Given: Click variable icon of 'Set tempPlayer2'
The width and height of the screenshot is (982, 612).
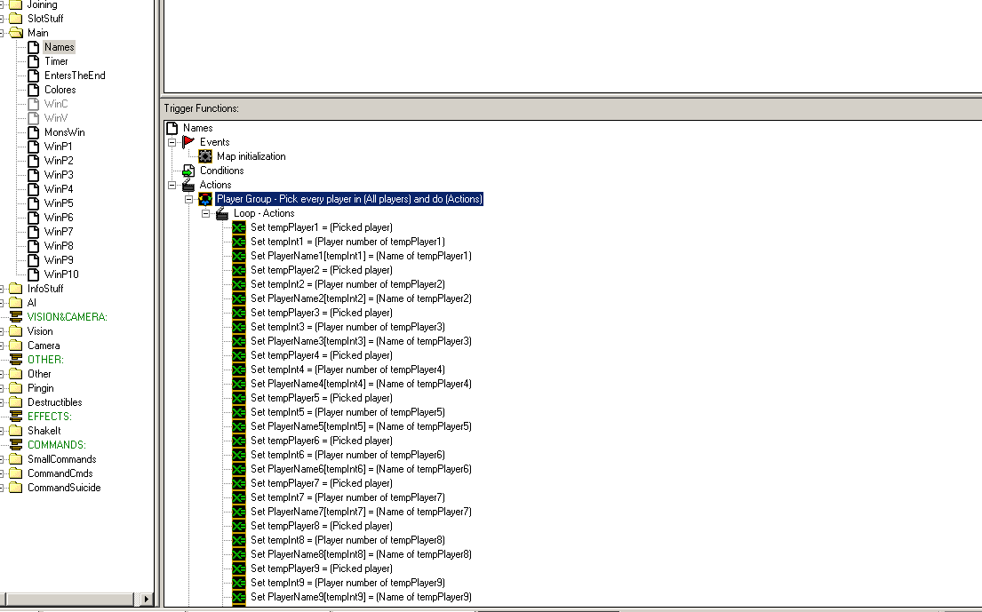Looking at the screenshot, I should point(239,270).
